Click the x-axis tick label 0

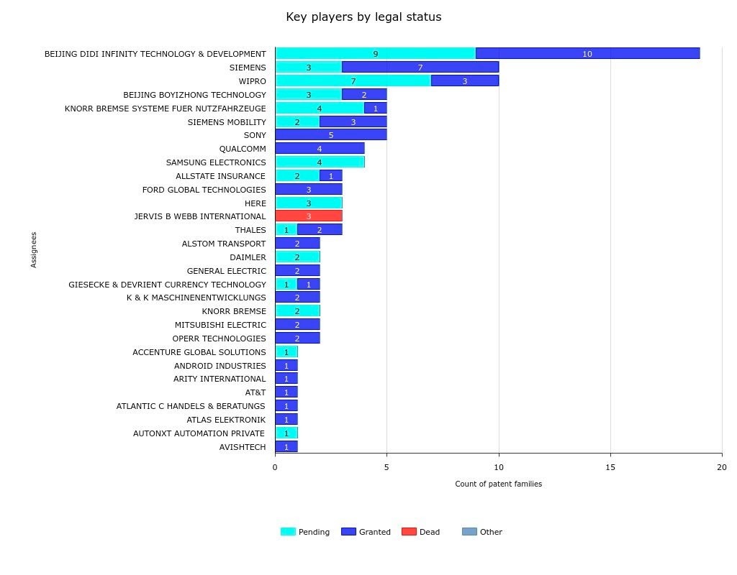(x=275, y=467)
